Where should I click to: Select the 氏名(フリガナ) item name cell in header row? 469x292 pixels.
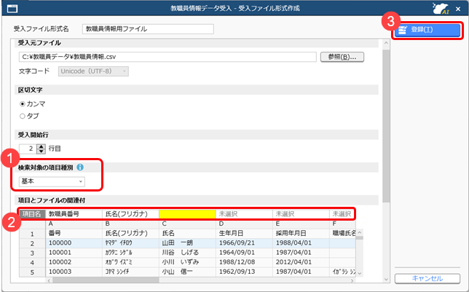tap(130, 214)
